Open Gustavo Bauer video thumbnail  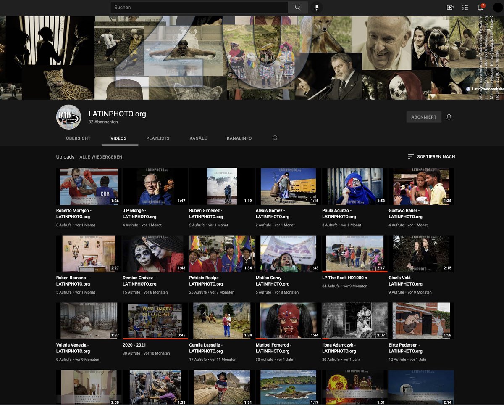tap(421, 186)
